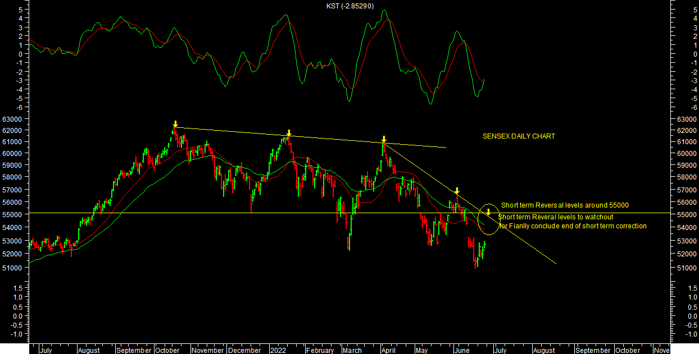699x354 pixels.
Task: Click the May label on the time axis
Action: click(x=421, y=350)
